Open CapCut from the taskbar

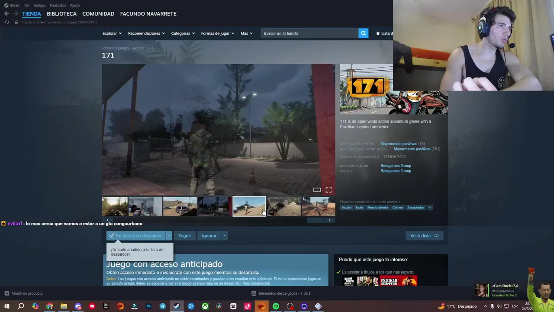pyautogui.click(x=233, y=306)
